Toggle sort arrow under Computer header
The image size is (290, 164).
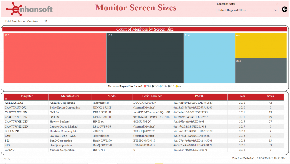[6, 99]
